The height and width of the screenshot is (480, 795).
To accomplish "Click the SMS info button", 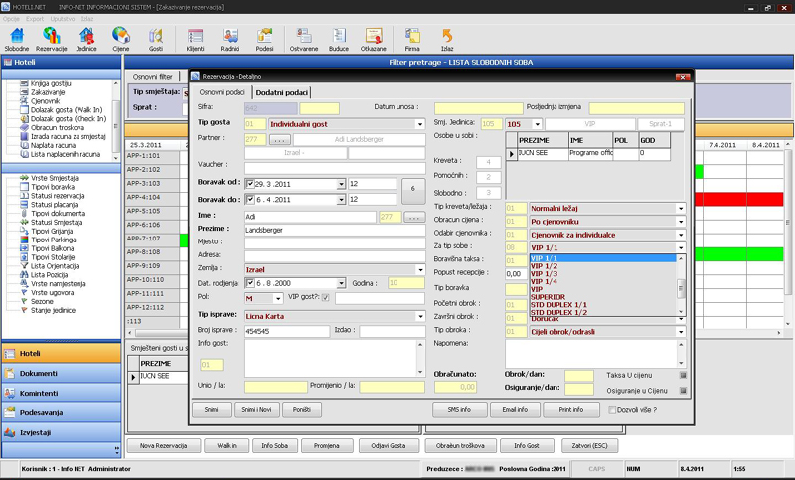I will pyautogui.click(x=459, y=410).
